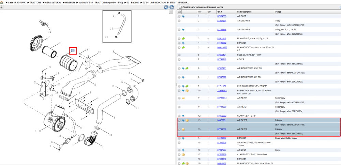The width and height of the screenshot is (341, 165).
Task: Click the gray circle for hose clamp 87658134
Action: pyautogui.click(x=179, y=55)
